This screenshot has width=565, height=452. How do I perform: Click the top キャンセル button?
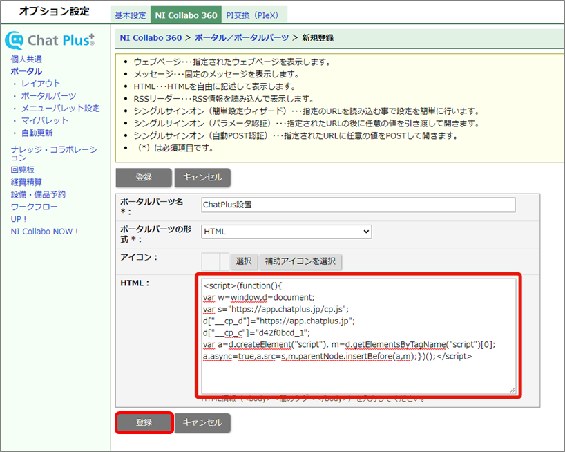(202, 178)
